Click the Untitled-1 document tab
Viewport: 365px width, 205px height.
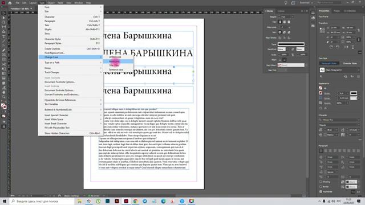click(x=20, y=9)
